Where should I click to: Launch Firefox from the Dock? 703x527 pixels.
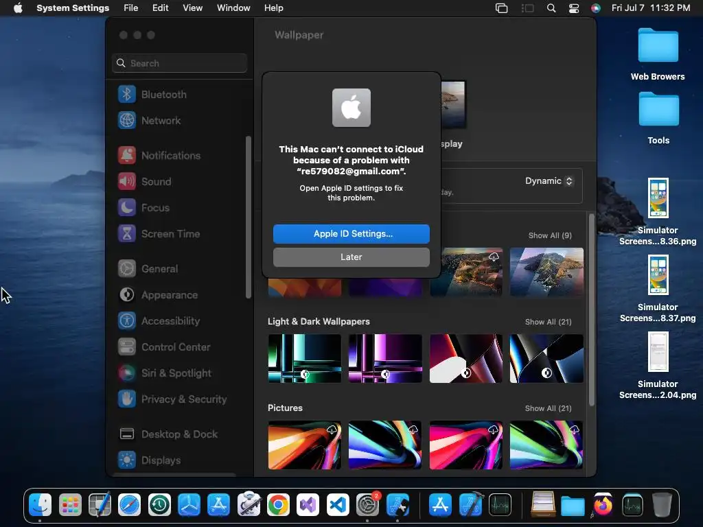click(603, 505)
